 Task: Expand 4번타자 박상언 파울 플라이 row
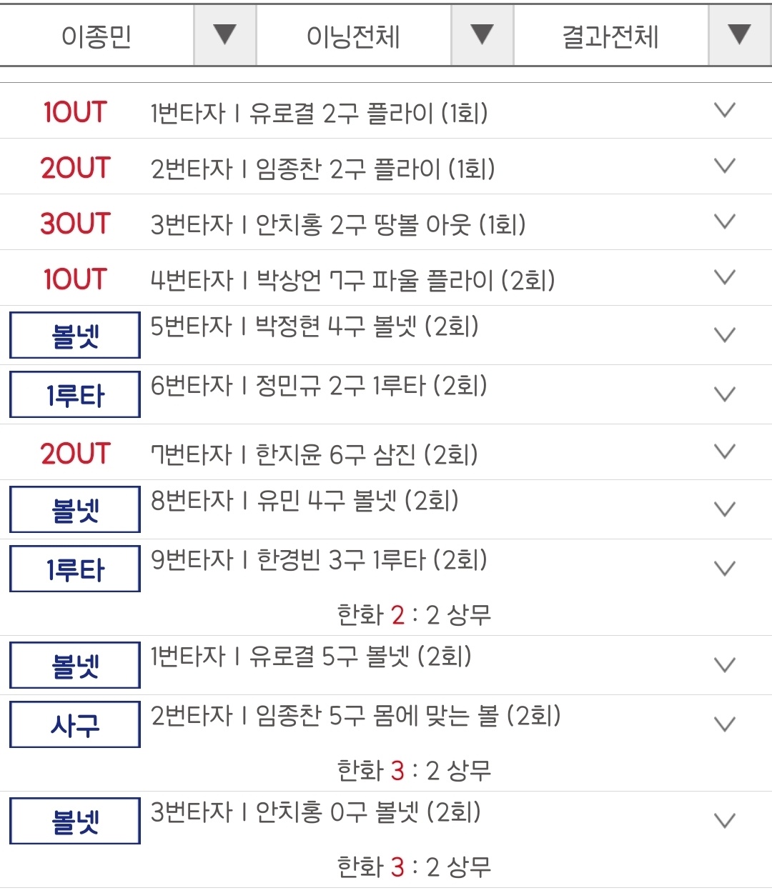tap(725, 278)
